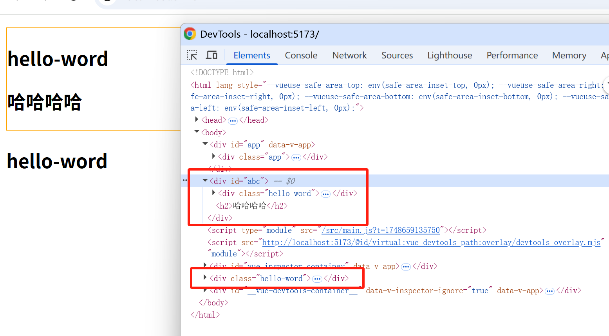
Task: Click ellipsis badge in div class="app"
Action: [296, 158]
